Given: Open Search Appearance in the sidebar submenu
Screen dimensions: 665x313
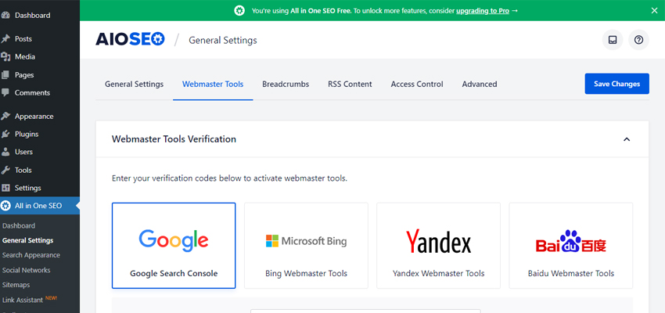Looking at the screenshot, I should click(x=31, y=255).
